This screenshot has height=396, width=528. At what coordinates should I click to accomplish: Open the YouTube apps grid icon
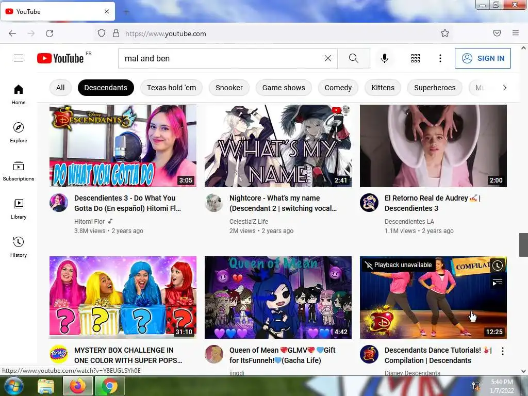pos(416,58)
